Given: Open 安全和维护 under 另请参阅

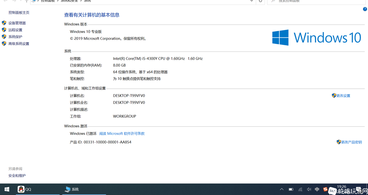Looking at the screenshot, I should pos(17,176).
